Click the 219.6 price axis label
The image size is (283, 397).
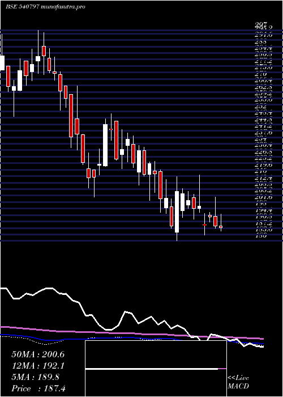[x=264, y=165]
